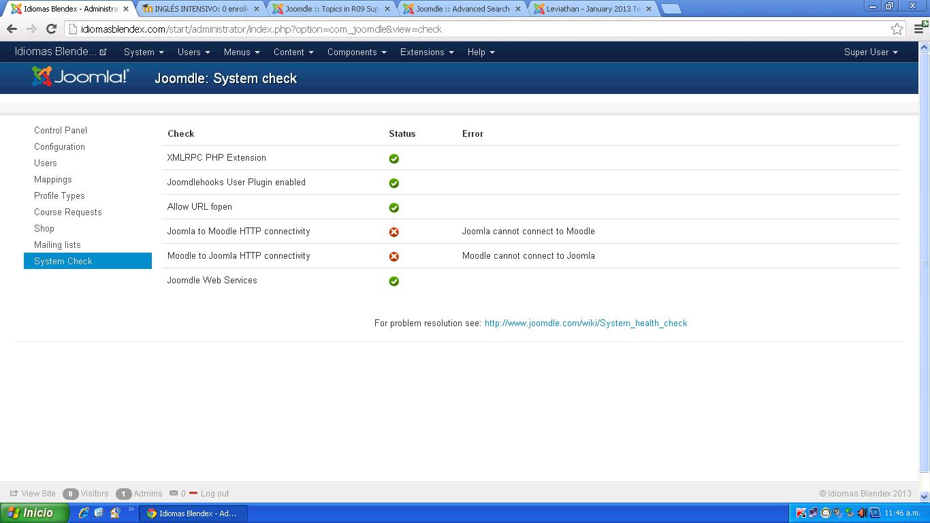Click the browser back arrow
930x523 pixels.
point(12,29)
